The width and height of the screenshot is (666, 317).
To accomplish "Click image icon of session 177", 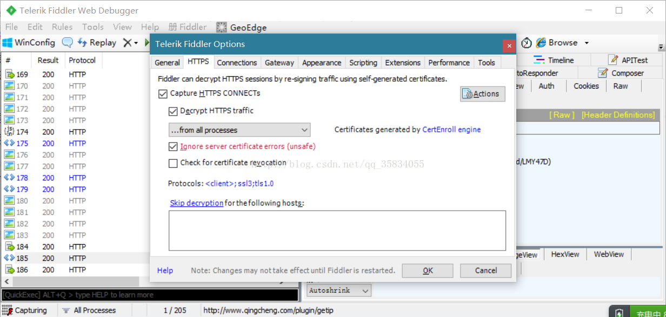I will point(9,166).
